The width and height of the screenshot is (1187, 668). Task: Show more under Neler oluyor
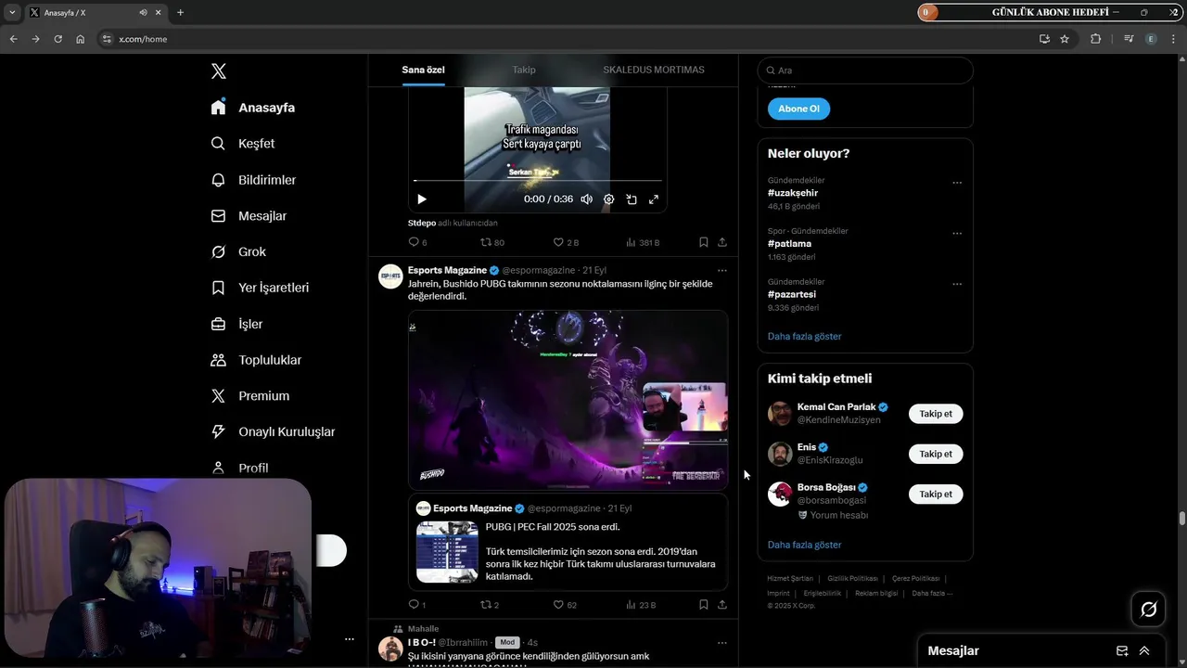(805, 337)
